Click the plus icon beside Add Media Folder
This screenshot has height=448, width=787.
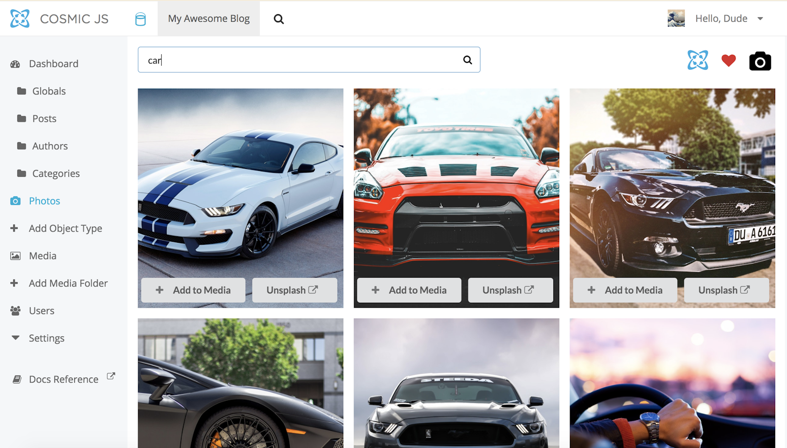point(14,283)
